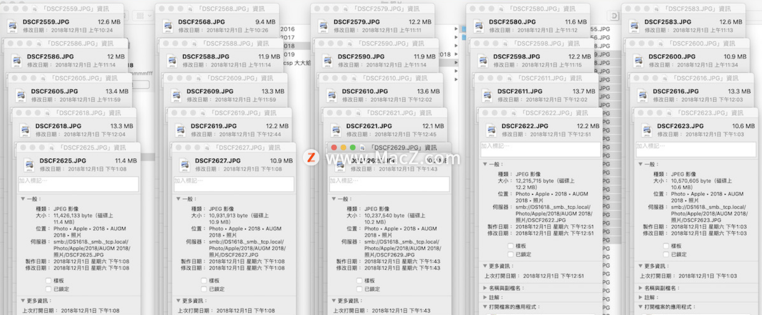Collapse 更多資訊 in DSCF2623.JPG window
762x315 pixels.
coord(640,266)
